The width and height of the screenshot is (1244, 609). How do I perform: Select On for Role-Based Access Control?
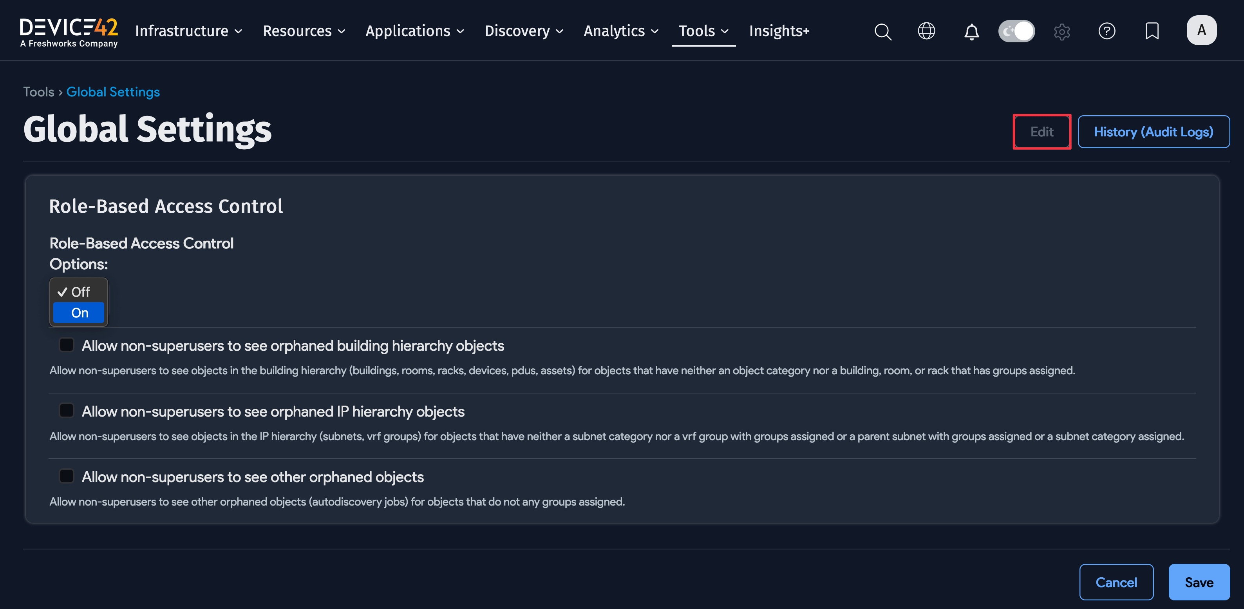tap(79, 312)
